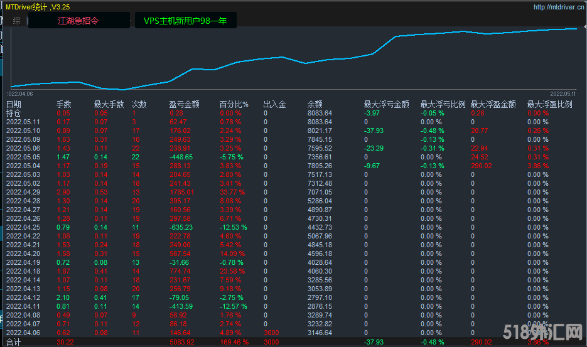Image resolution: width=587 pixels, height=347 pixels.
Task: Click the MTDriver统计 V3.25 title text
Action: (x=38, y=7)
